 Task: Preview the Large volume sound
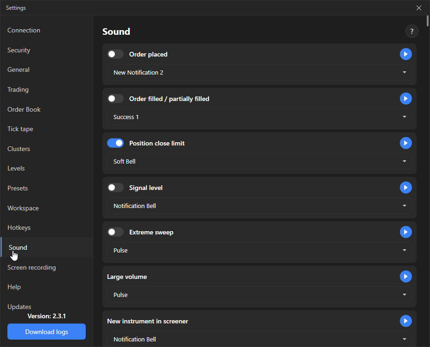coord(405,276)
